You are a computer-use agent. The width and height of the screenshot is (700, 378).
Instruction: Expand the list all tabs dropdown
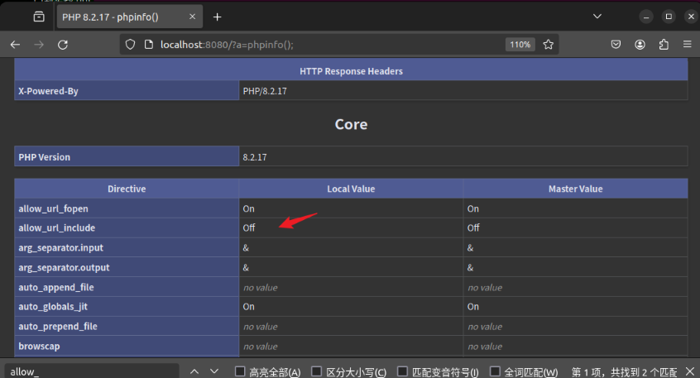pyautogui.click(x=597, y=17)
